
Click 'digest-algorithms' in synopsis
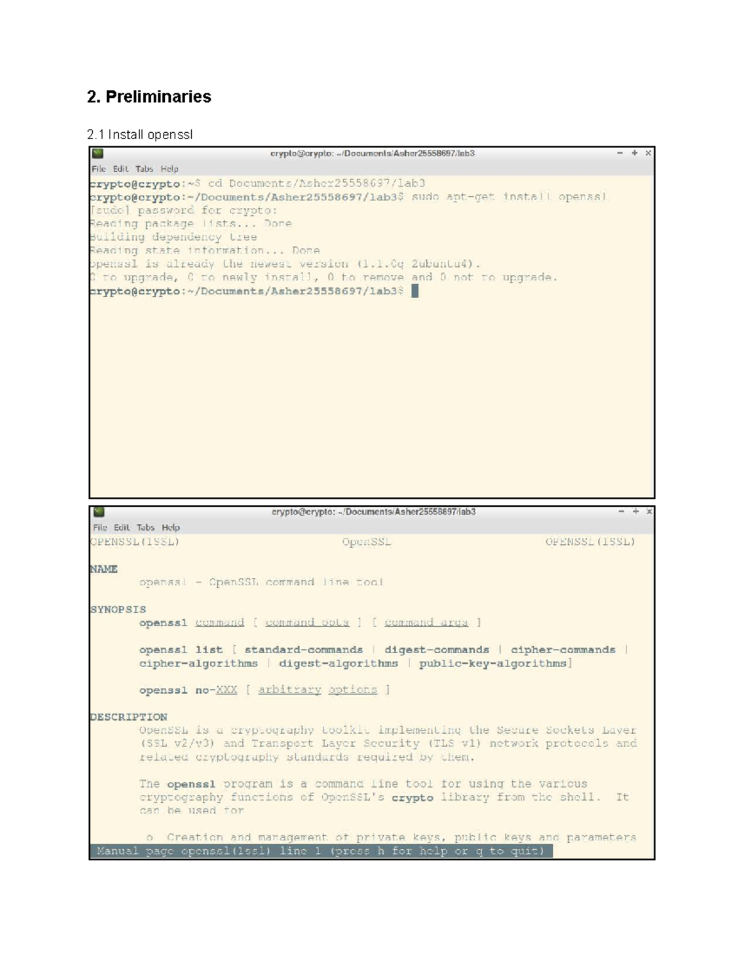coord(338,664)
